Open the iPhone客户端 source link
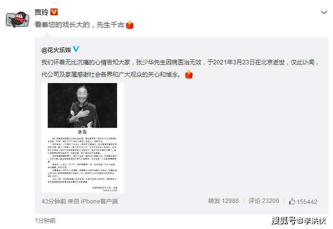This screenshot has height=229, width=333. [x=99, y=201]
